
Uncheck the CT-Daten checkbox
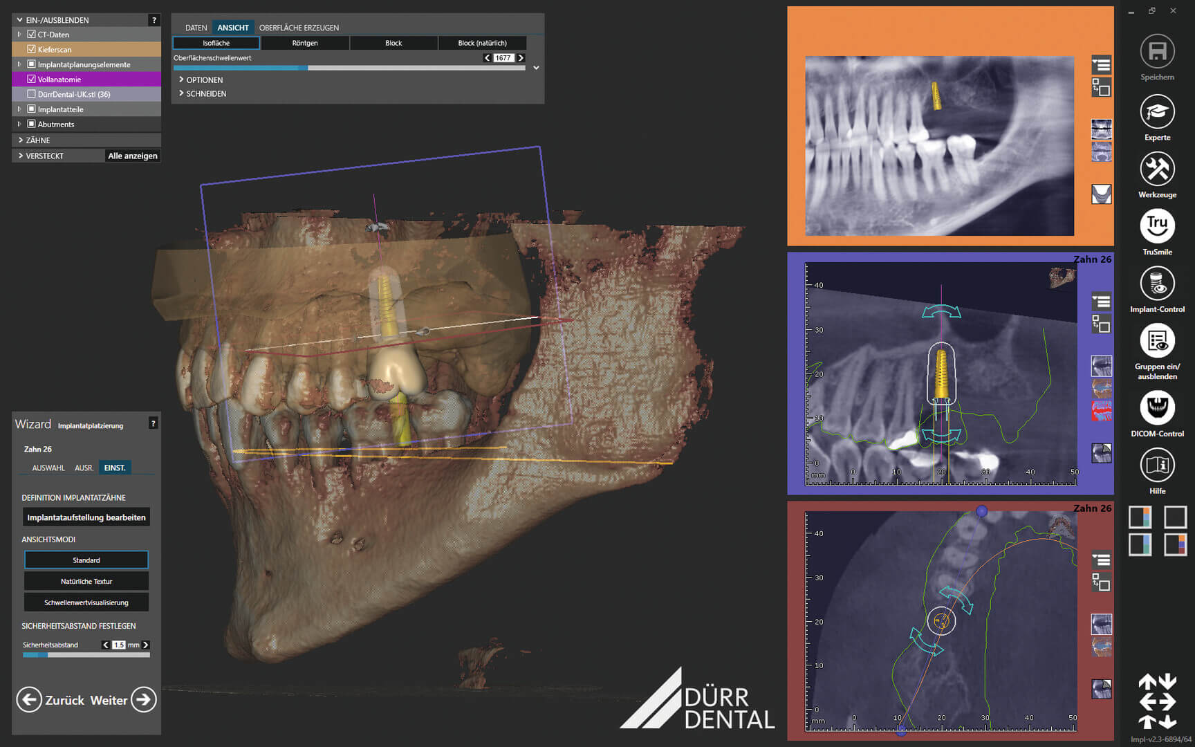click(x=31, y=34)
